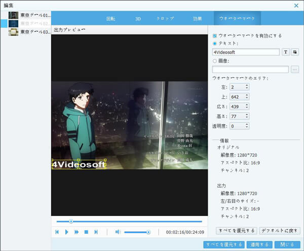Adjust the 左 value spinner arrows
The height and width of the screenshot is (251, 304).
click(247, 87)
